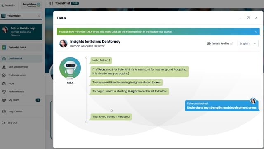Click the Performance trophy icon
This screenshot has height=149, width=264.
pyautogui.click(x=4, y=92)
